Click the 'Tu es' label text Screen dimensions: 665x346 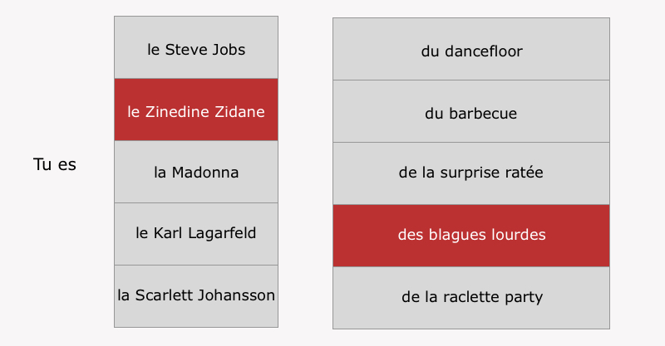click(55, 164)
